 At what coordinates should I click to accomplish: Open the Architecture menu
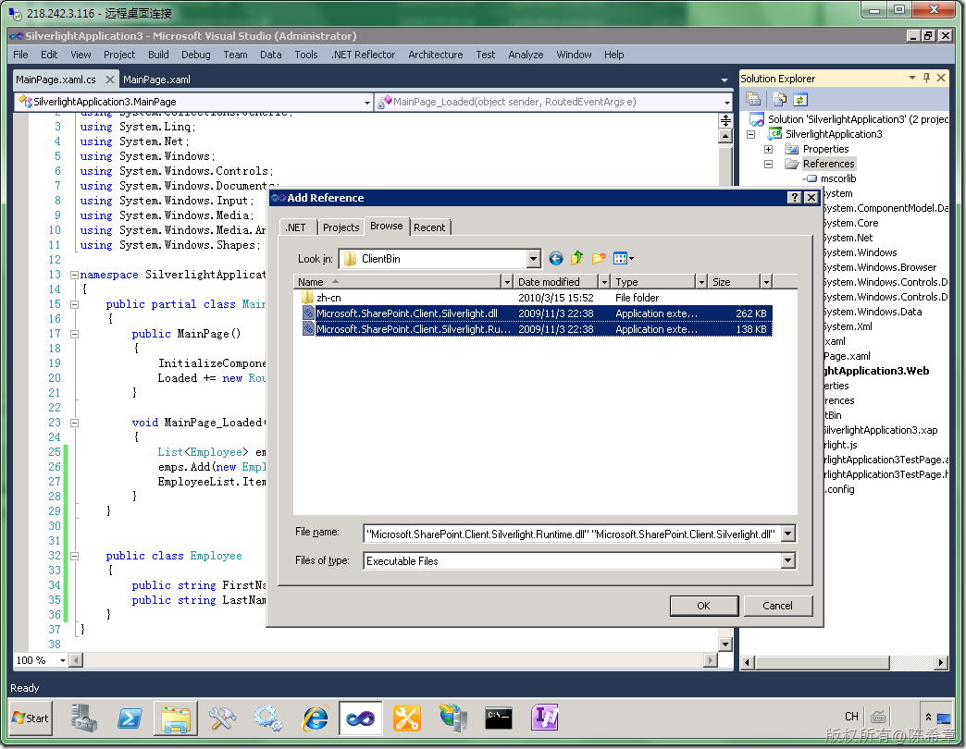(436, 55)
